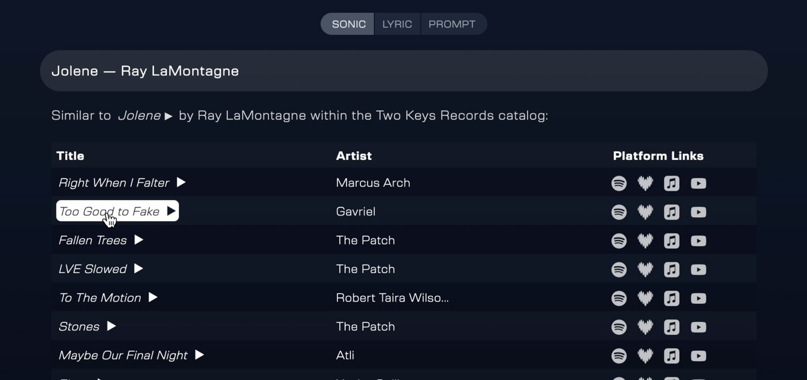The image size is (807, 380).
Task: Play Too Good to Fake preview
Action: [x=171, y=211]
